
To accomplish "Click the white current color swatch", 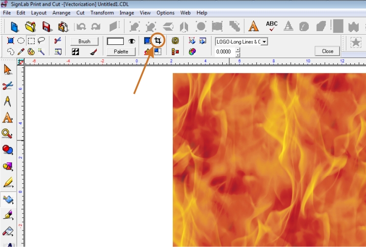I will coord(115,41).
